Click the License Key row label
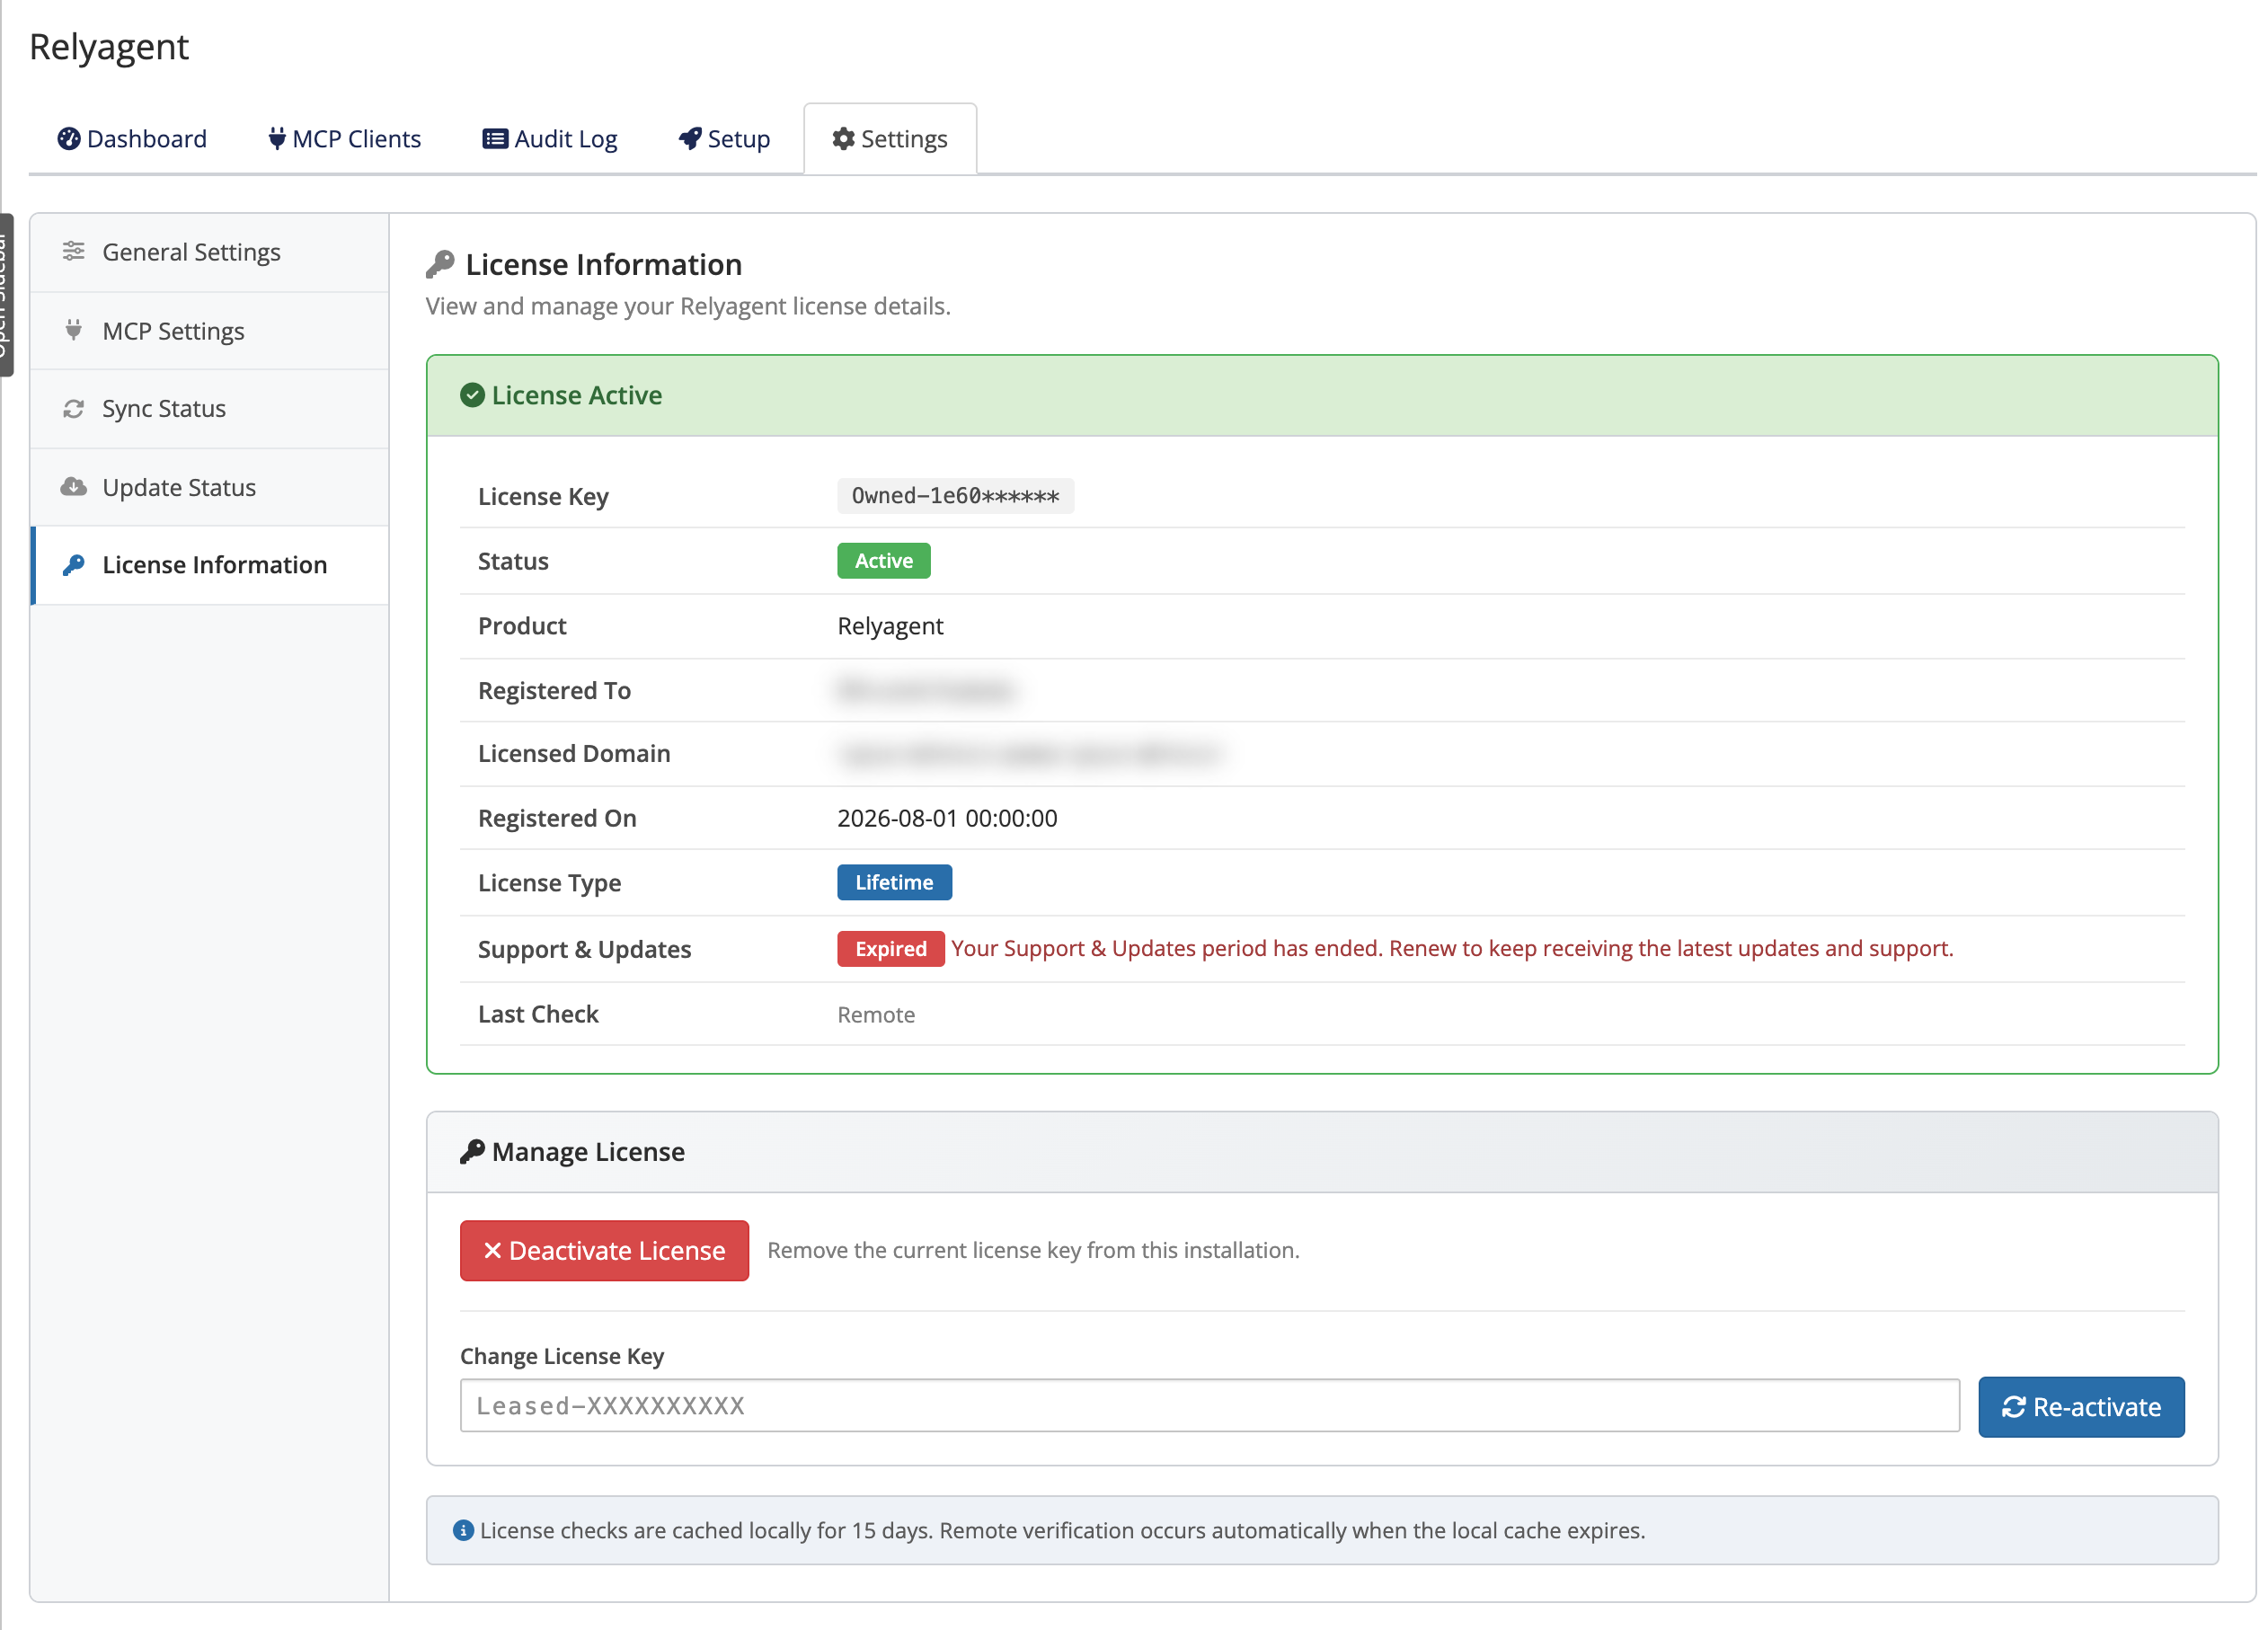 point(543,496)
